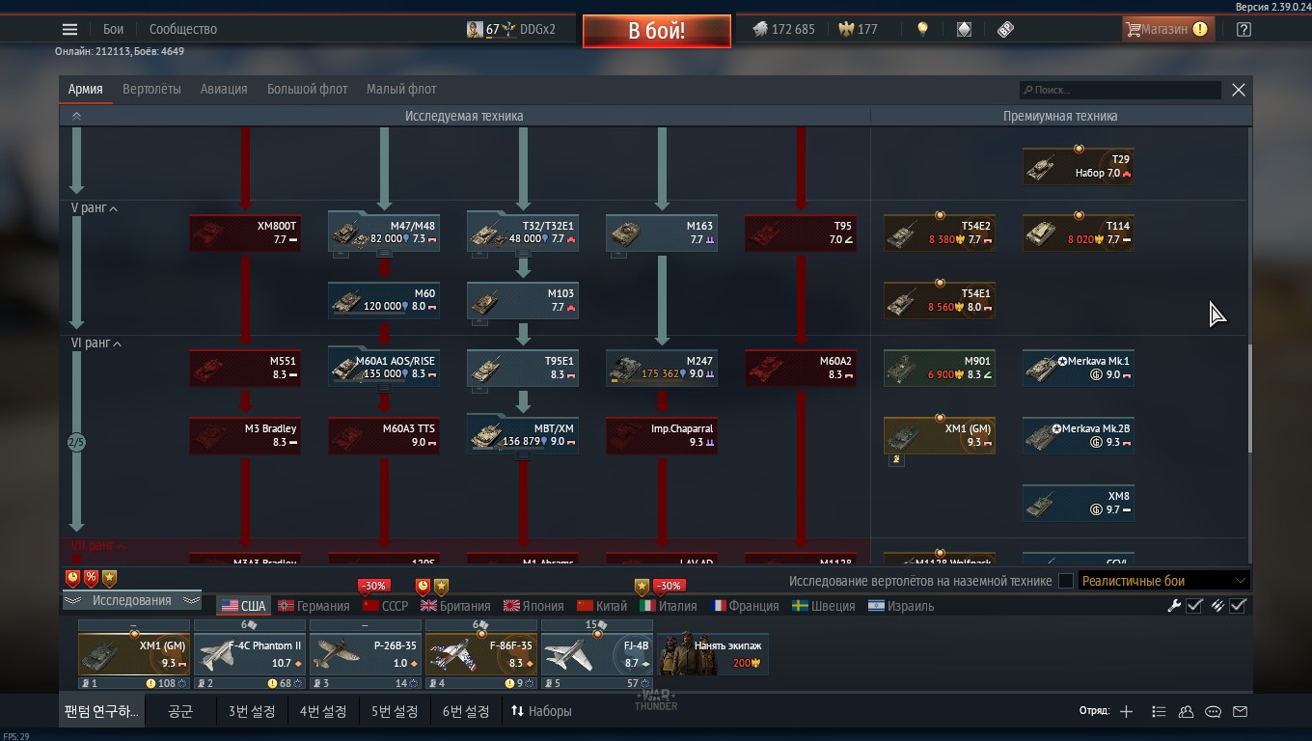Select the MBT/XM tank group
The width and height of the screenshot is (1312, 741).
523,435
